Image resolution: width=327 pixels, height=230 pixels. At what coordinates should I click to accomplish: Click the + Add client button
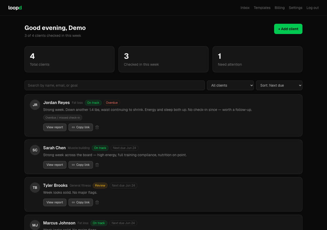pos(288,29)
